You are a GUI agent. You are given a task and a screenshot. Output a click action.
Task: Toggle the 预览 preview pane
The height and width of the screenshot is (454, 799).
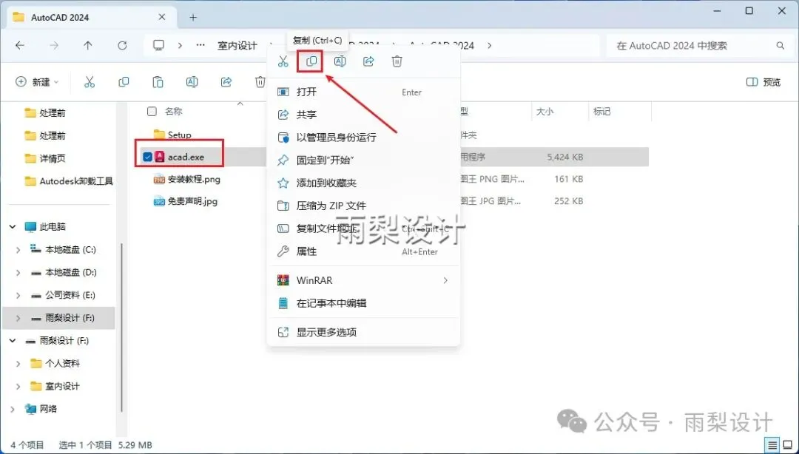[763, 82]
